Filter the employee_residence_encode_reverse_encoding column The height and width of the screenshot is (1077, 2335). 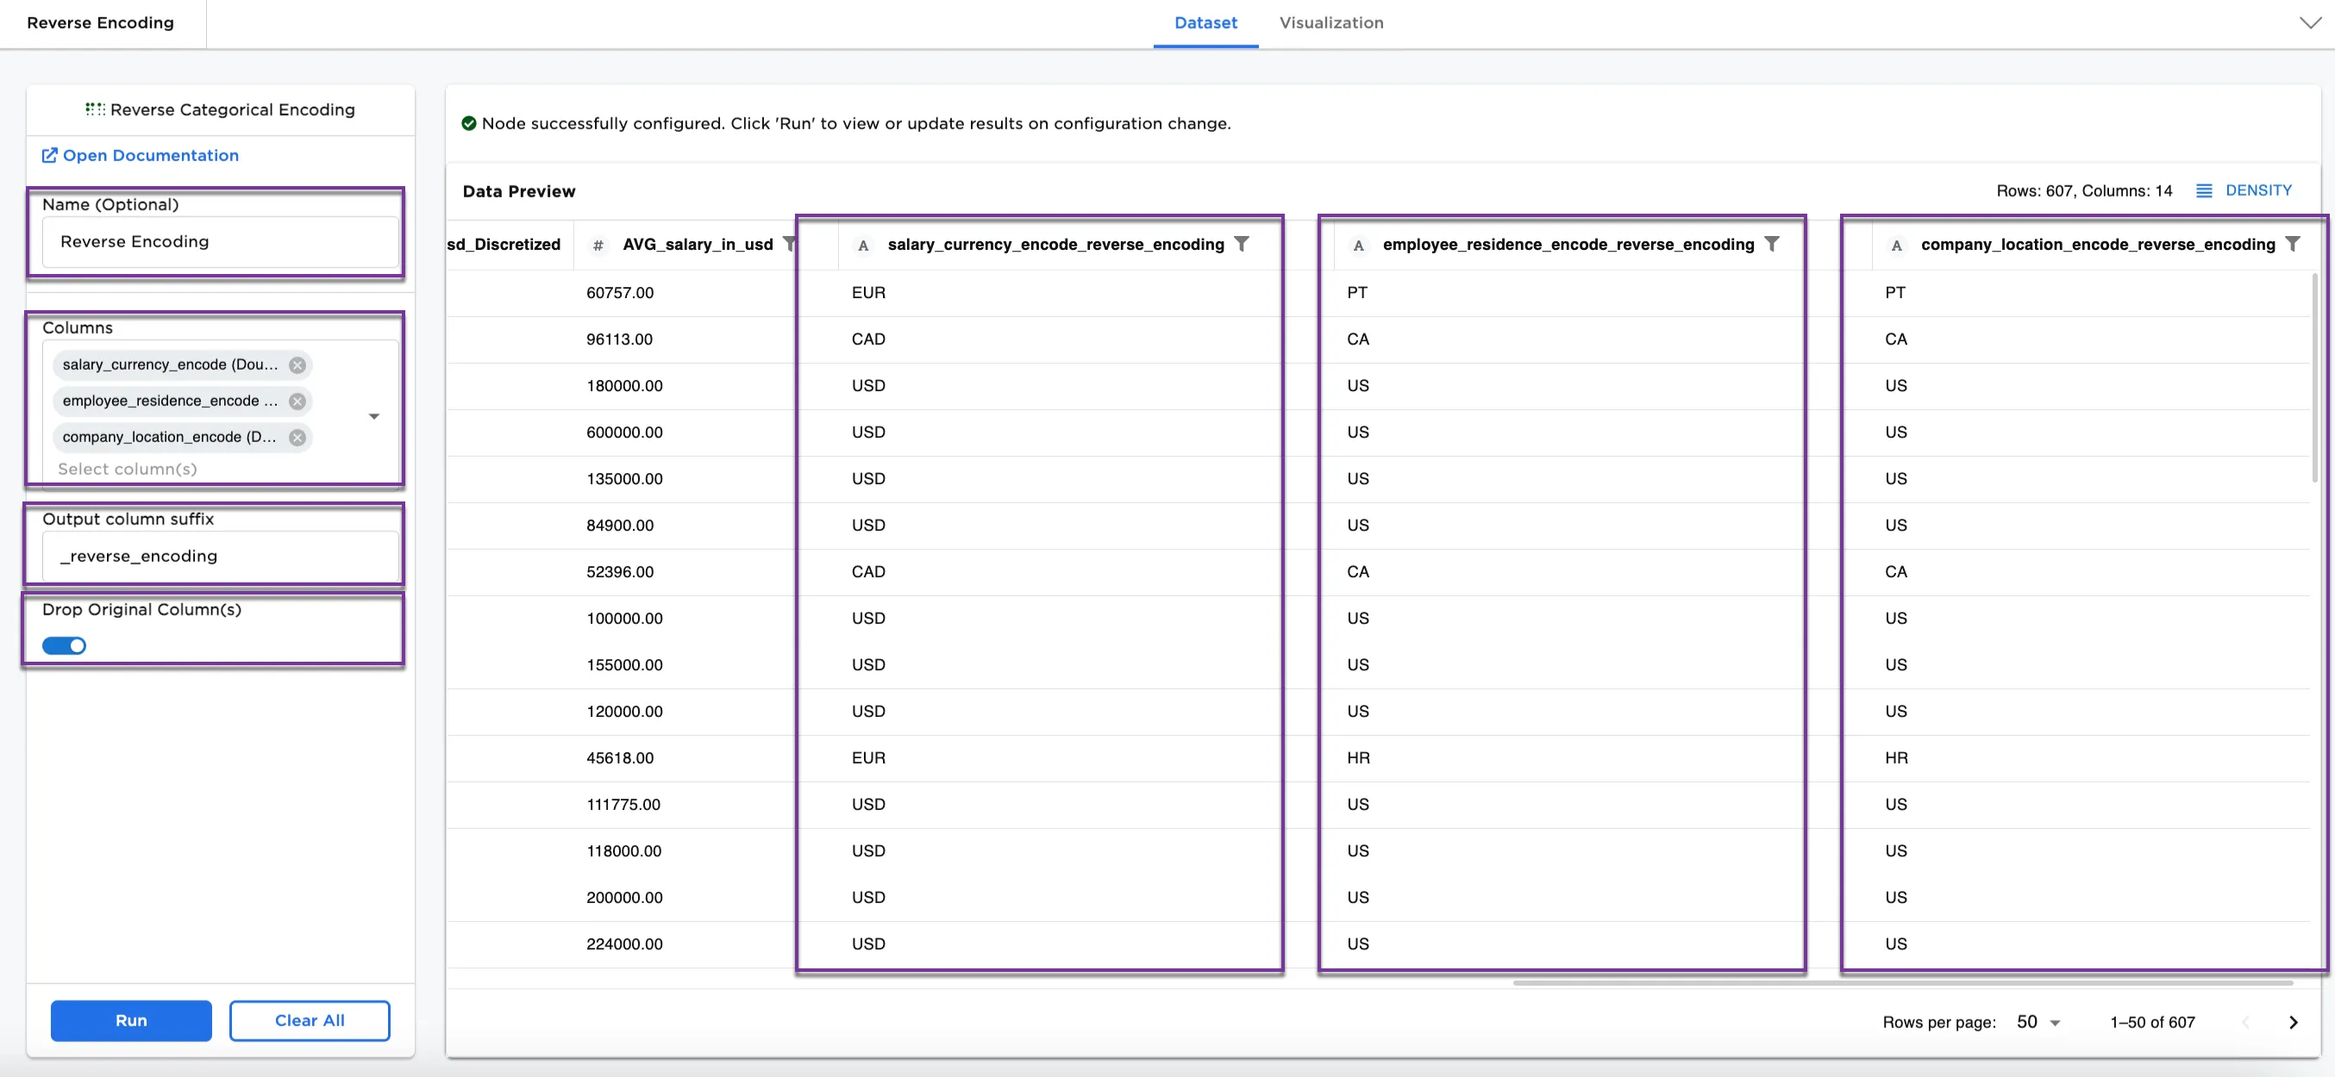(x=1772, y=244)
